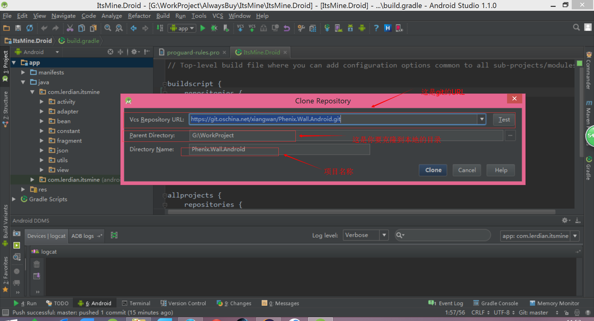
Task: Open the Refactor menu
Action: [139, 16]
